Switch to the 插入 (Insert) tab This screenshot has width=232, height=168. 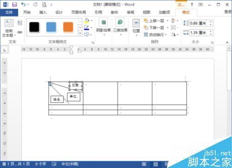coord(43,12)
